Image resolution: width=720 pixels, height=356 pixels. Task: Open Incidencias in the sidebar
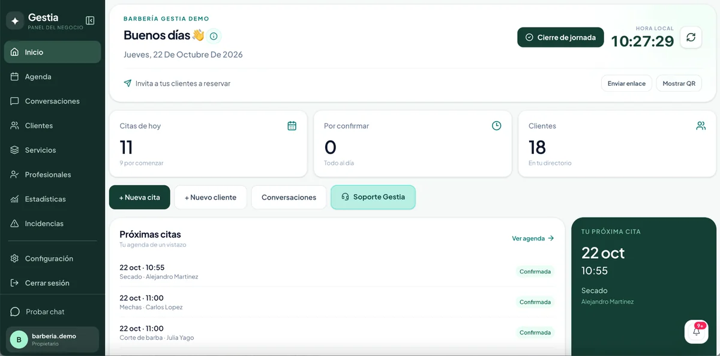(x=52, y=224)
